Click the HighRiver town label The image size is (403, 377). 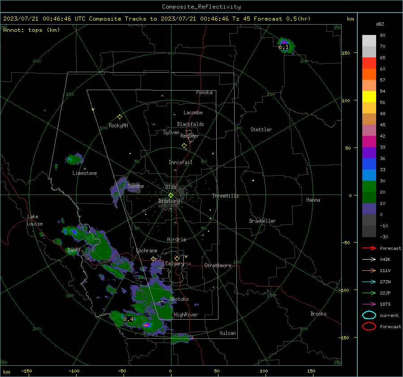pos(186,315)
